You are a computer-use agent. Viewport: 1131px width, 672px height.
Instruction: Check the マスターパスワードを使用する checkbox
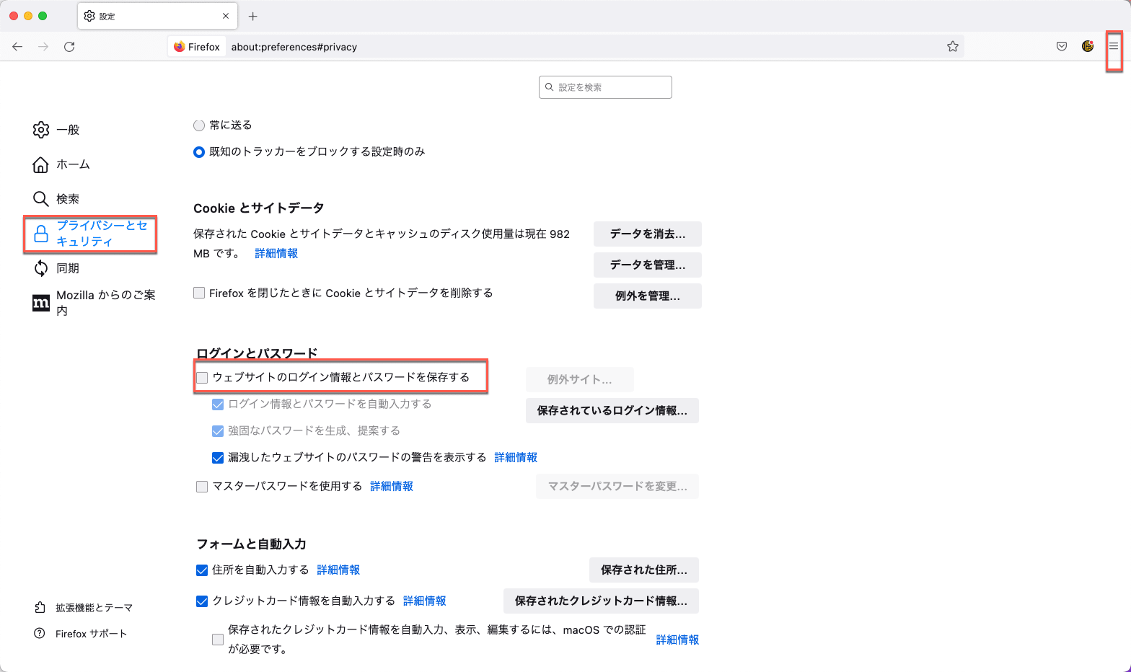tap(202, 487)
